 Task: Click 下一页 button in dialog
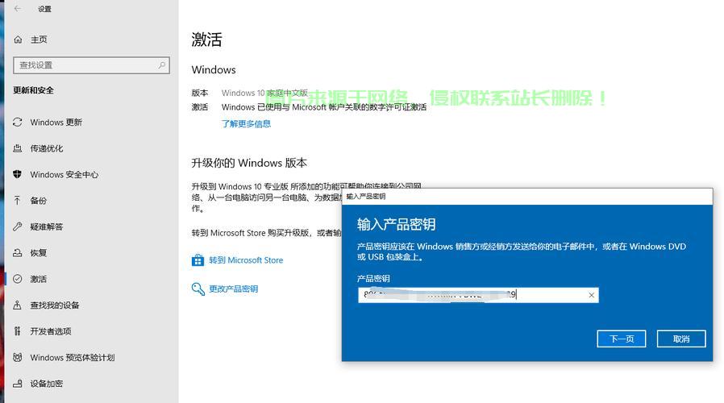tap(621, 339)
